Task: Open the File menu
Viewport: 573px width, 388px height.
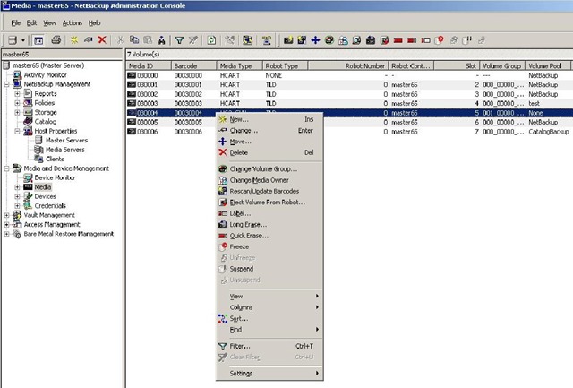Action: 16,22
